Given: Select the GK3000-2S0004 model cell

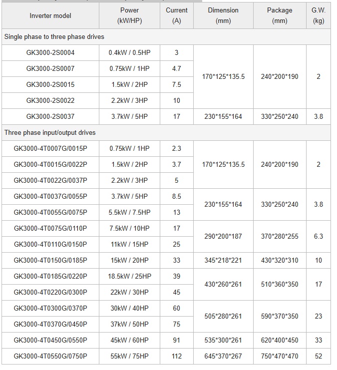Looking at the screenshot, I should [50, 52].
